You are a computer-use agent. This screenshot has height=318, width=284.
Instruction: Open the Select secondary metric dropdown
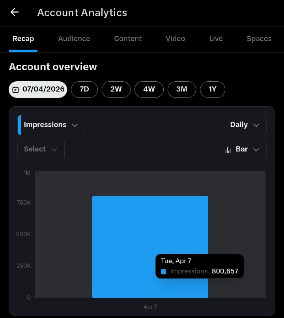(x=41, y=150)
